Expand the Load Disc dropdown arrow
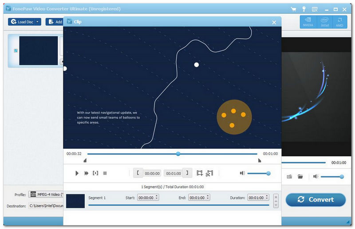The image size is (355, 229). coord(38,22)
